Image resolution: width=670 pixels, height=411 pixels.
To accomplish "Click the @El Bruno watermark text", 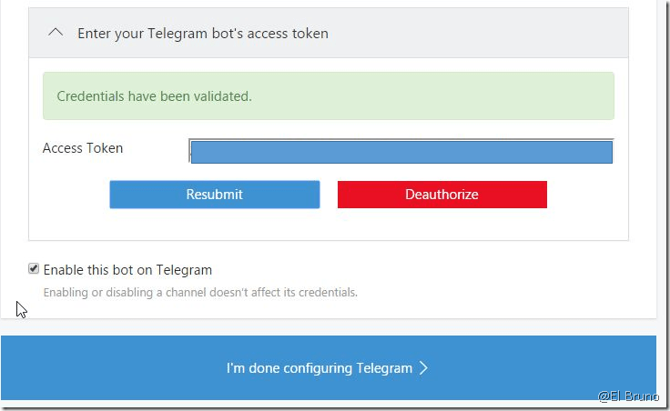I will coord(628,396).
